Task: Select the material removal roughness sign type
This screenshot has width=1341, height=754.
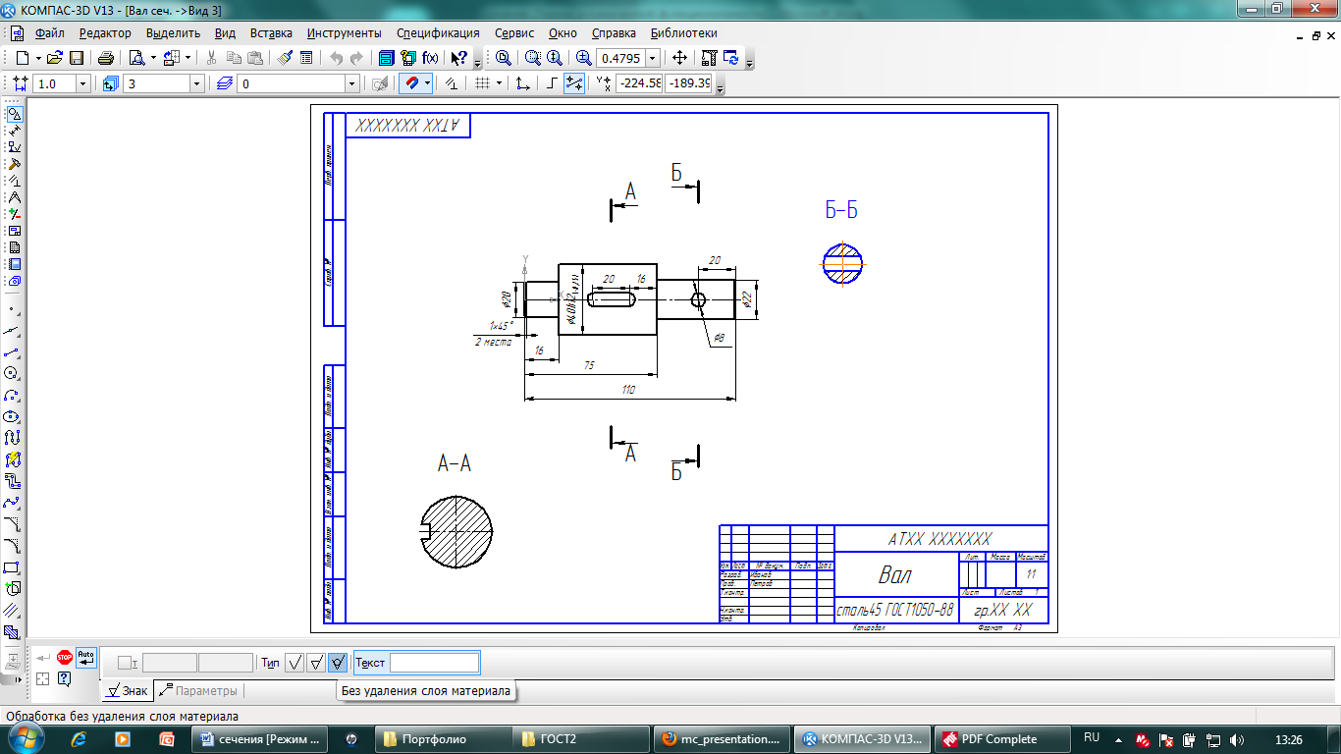Action: click(x=316, y=663)
